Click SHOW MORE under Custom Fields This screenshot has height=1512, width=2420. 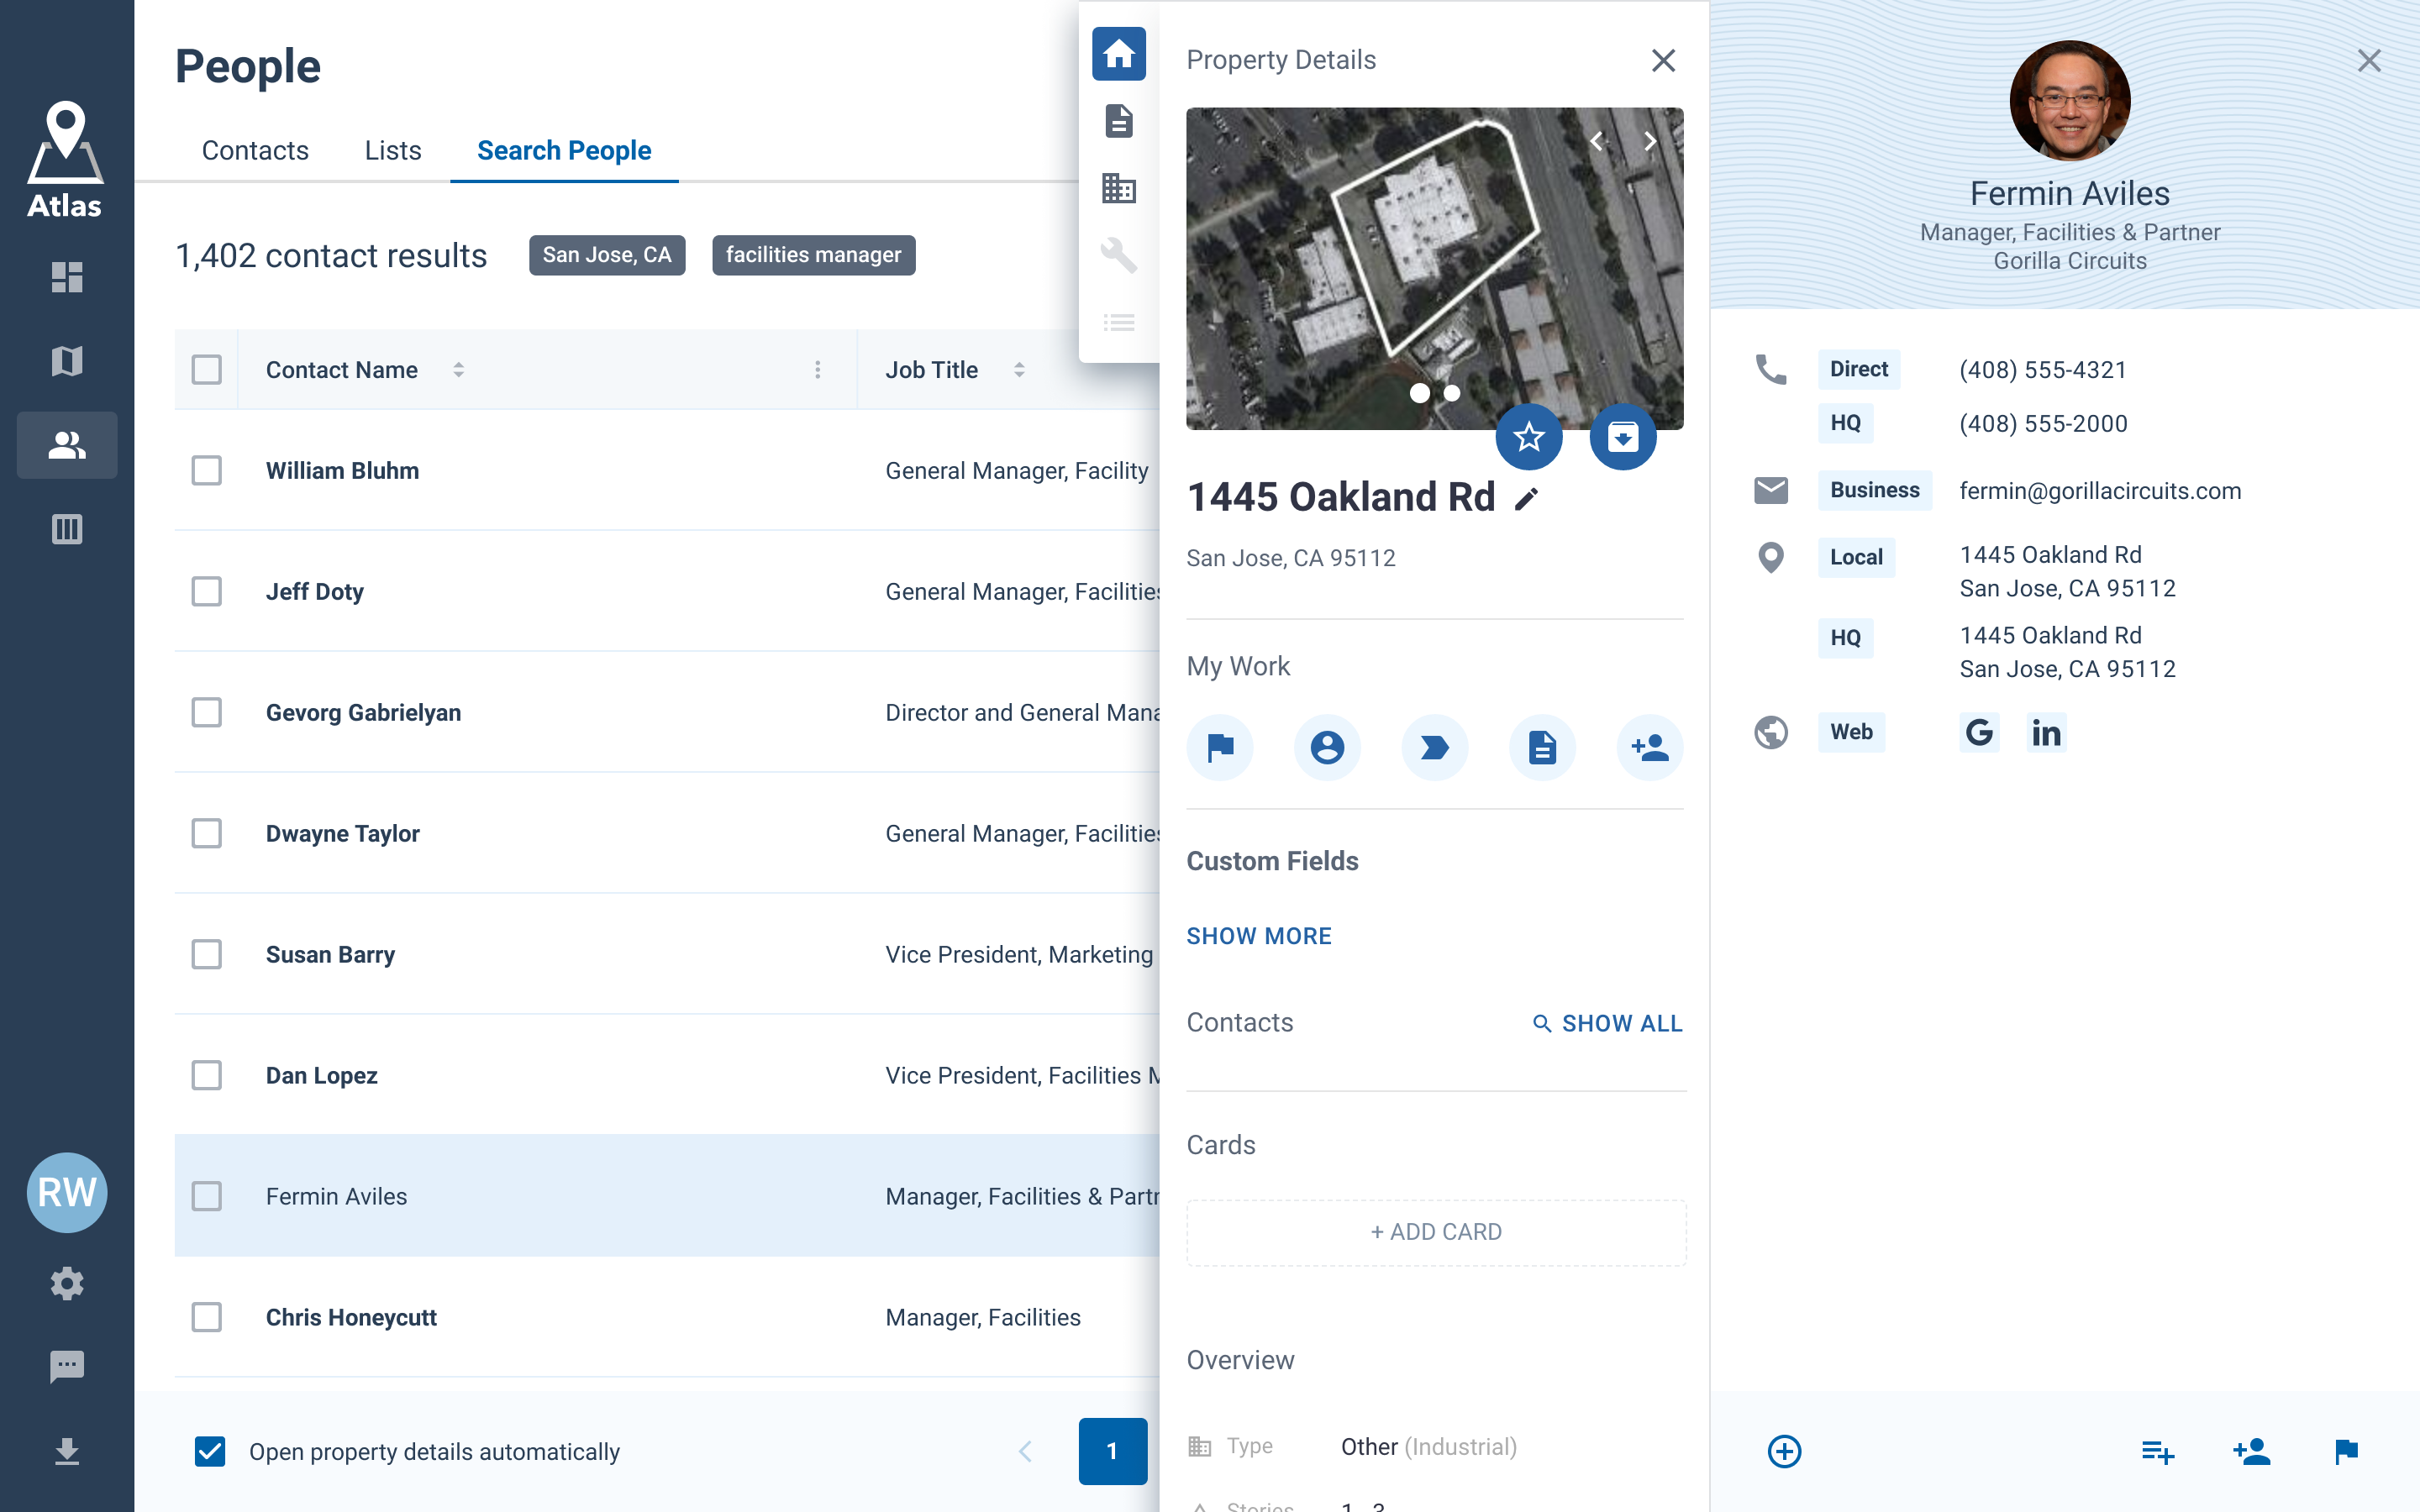click(x=1258, y=936)
